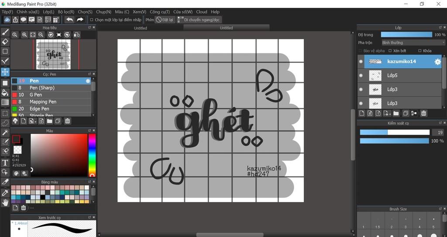
Task: Open settings gear of the Pen brush
Action: click(88, 81)
